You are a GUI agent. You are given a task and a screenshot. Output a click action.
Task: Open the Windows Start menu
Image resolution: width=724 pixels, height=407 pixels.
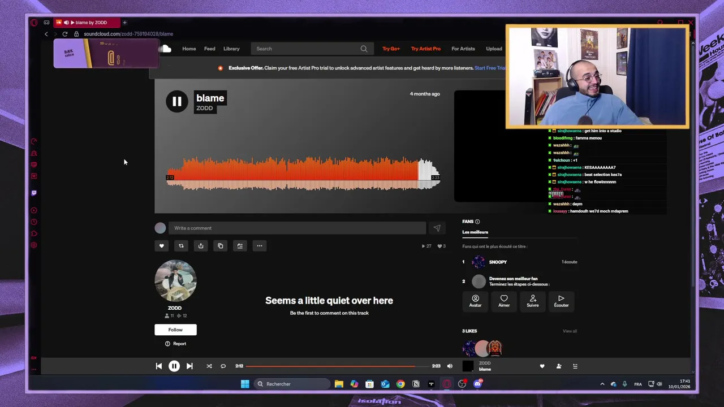245,384
